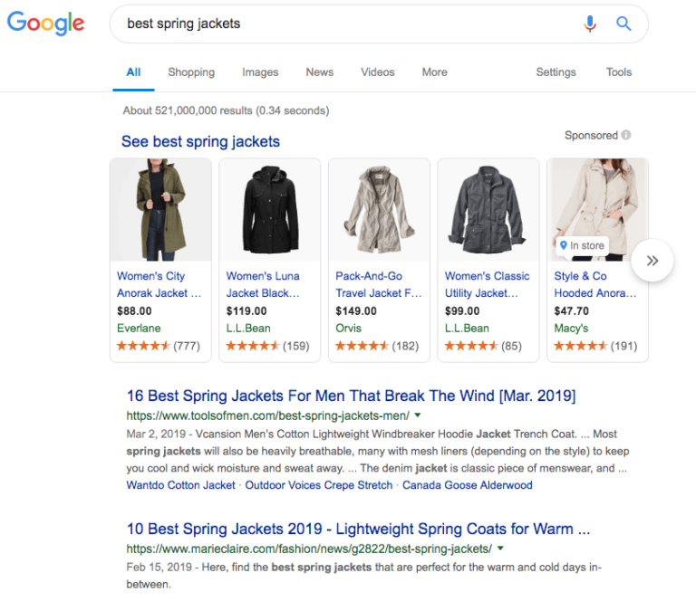Open the Tools menu
696x611 pixels.
[x=619, y=72]
